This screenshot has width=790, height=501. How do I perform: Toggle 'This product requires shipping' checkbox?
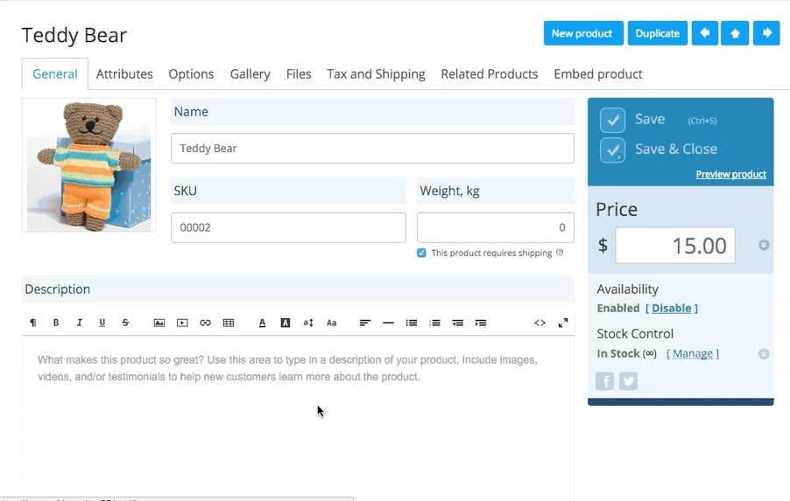point(421,253)
